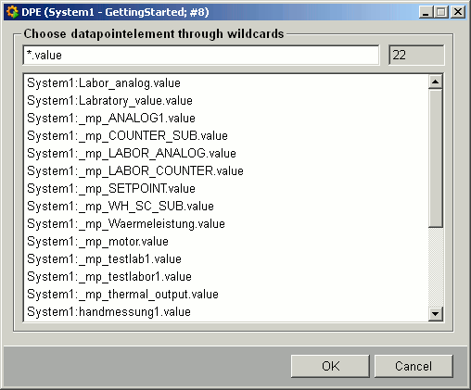
Task: Pick System1:_mp_COUNTER_SUB.value item
Action: point(226,136)
